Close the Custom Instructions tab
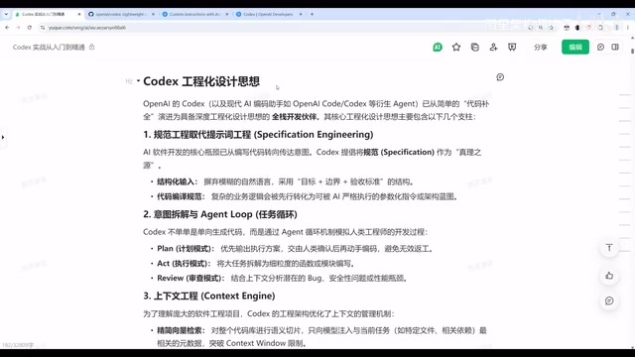 click(x=227, y=14)
